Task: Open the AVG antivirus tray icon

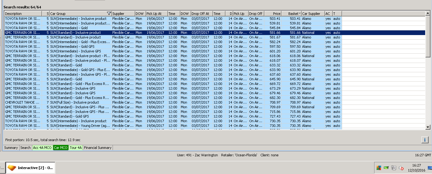Action: 379,168
